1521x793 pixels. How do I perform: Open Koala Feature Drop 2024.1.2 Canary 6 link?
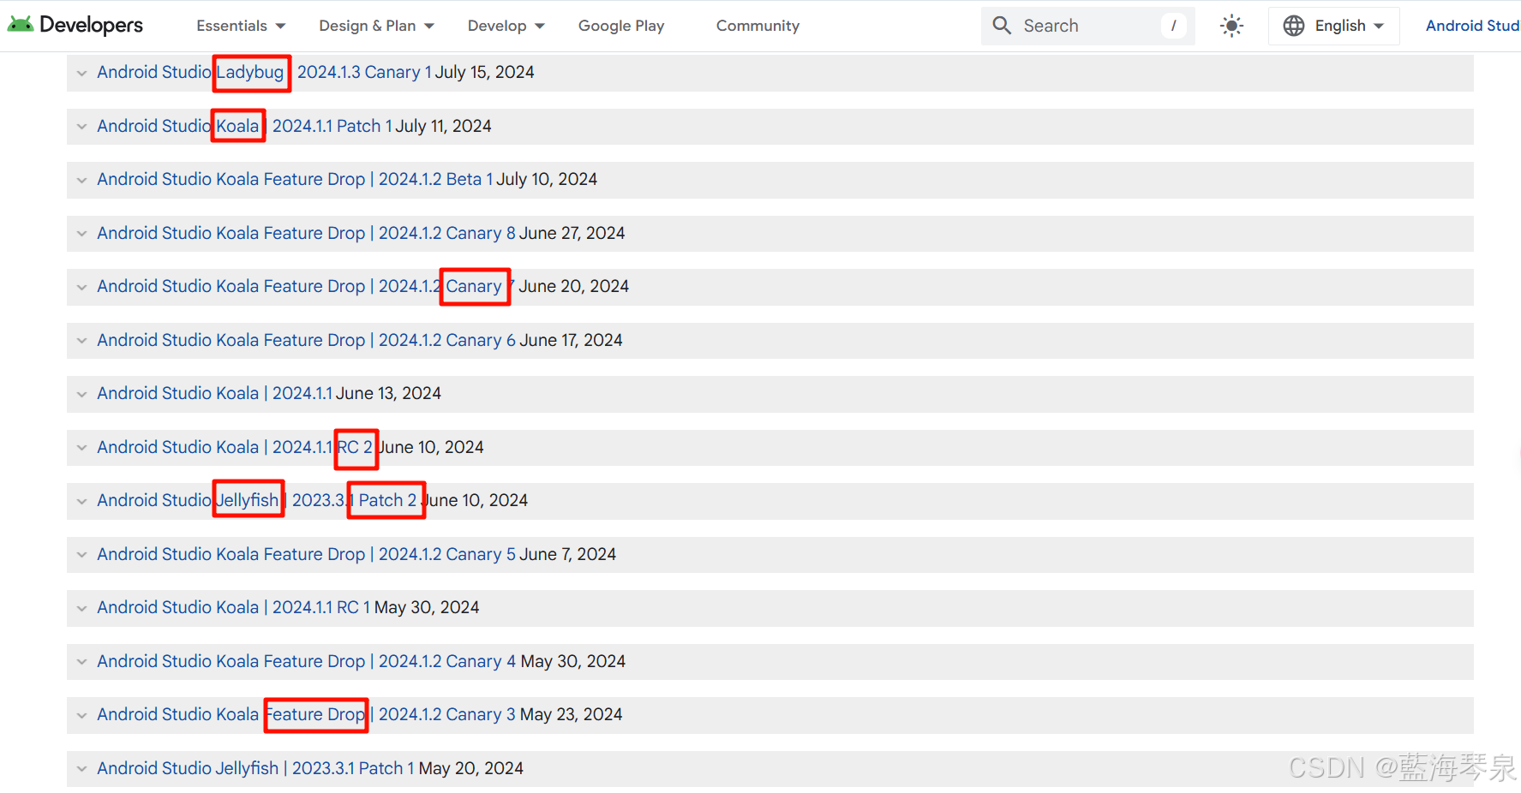[x=306, y=340]
